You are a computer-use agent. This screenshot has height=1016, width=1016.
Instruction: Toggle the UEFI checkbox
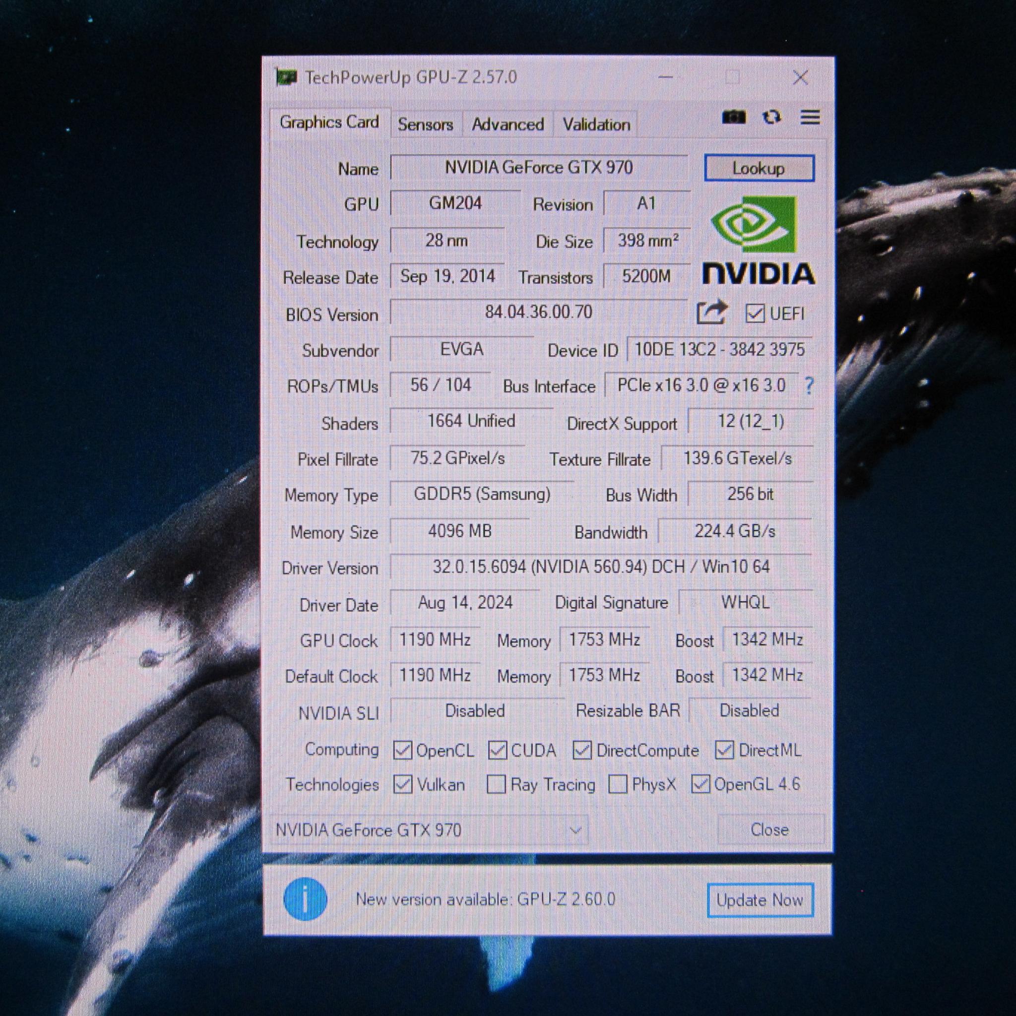click(x=755, y=314)
